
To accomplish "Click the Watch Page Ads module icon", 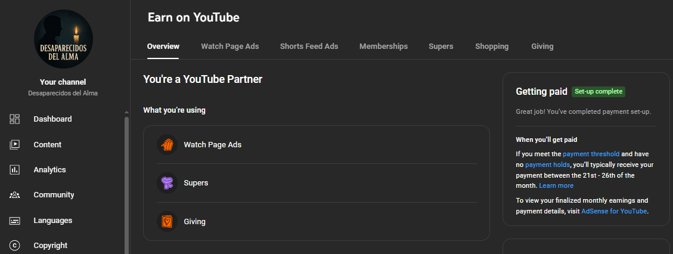I will click(167, 145).
